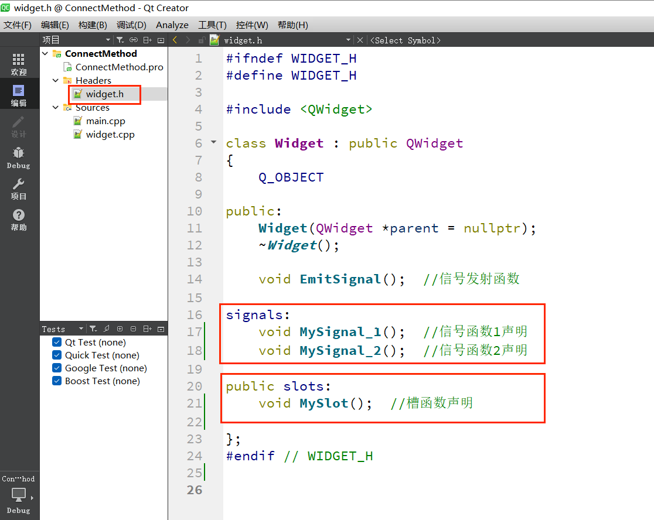Open widget.cpp in Sources

110,135
